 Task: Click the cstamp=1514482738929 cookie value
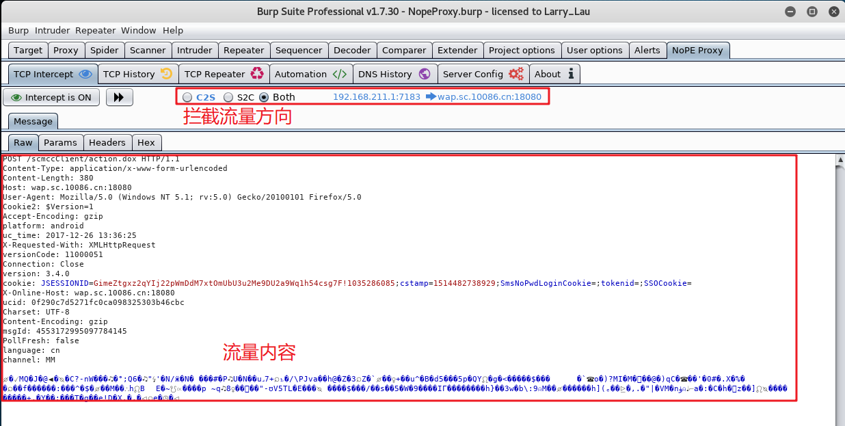pyautogui.click(x=448, y=283)
